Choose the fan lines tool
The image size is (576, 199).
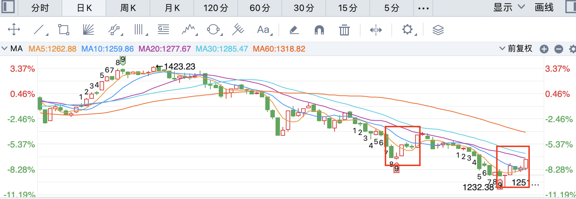tap(88, 30)
